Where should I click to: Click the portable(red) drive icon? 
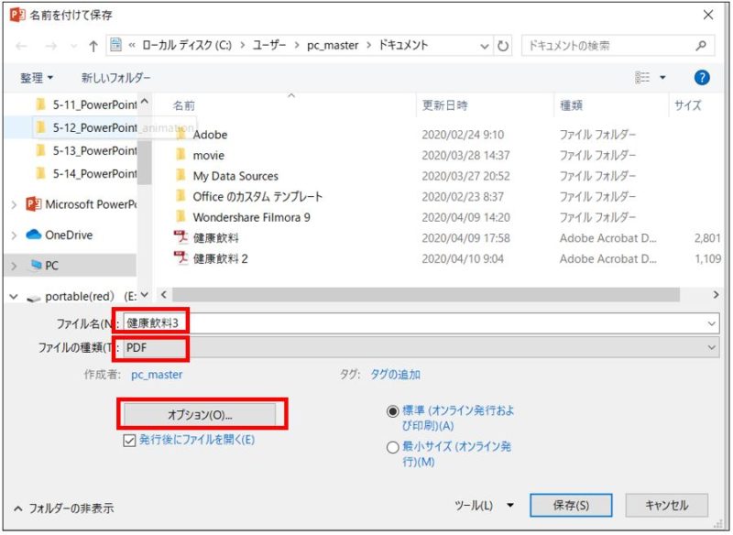pyautogui.click(x=34, y=298)
